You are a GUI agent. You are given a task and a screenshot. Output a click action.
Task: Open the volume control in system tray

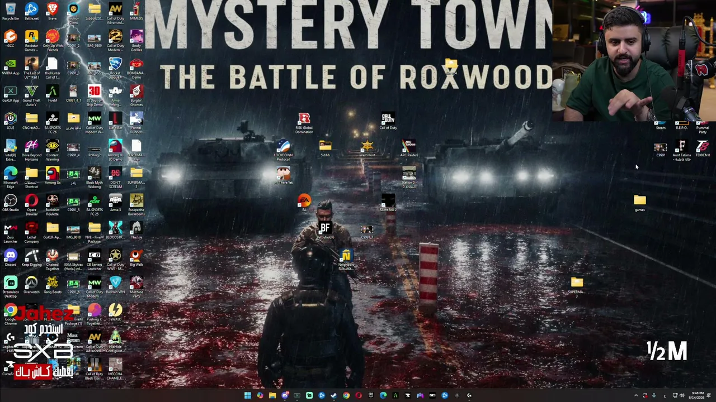[682, 395]
